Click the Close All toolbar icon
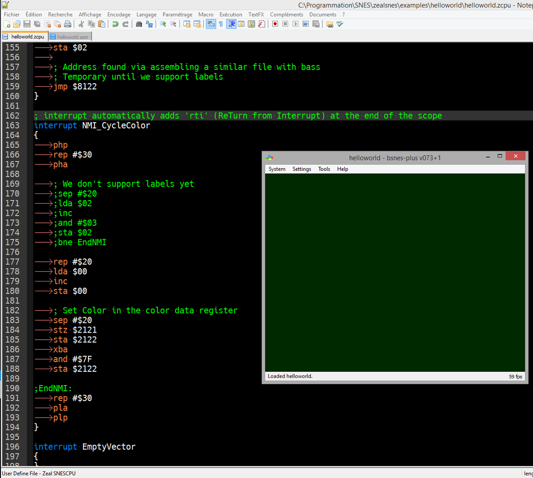533x478 pixels. coord(58,24)
